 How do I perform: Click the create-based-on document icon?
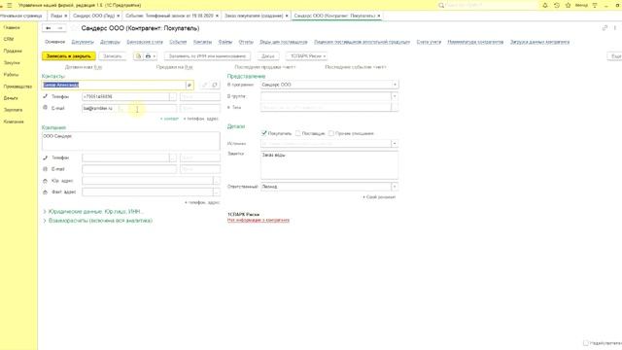(138, 56)
